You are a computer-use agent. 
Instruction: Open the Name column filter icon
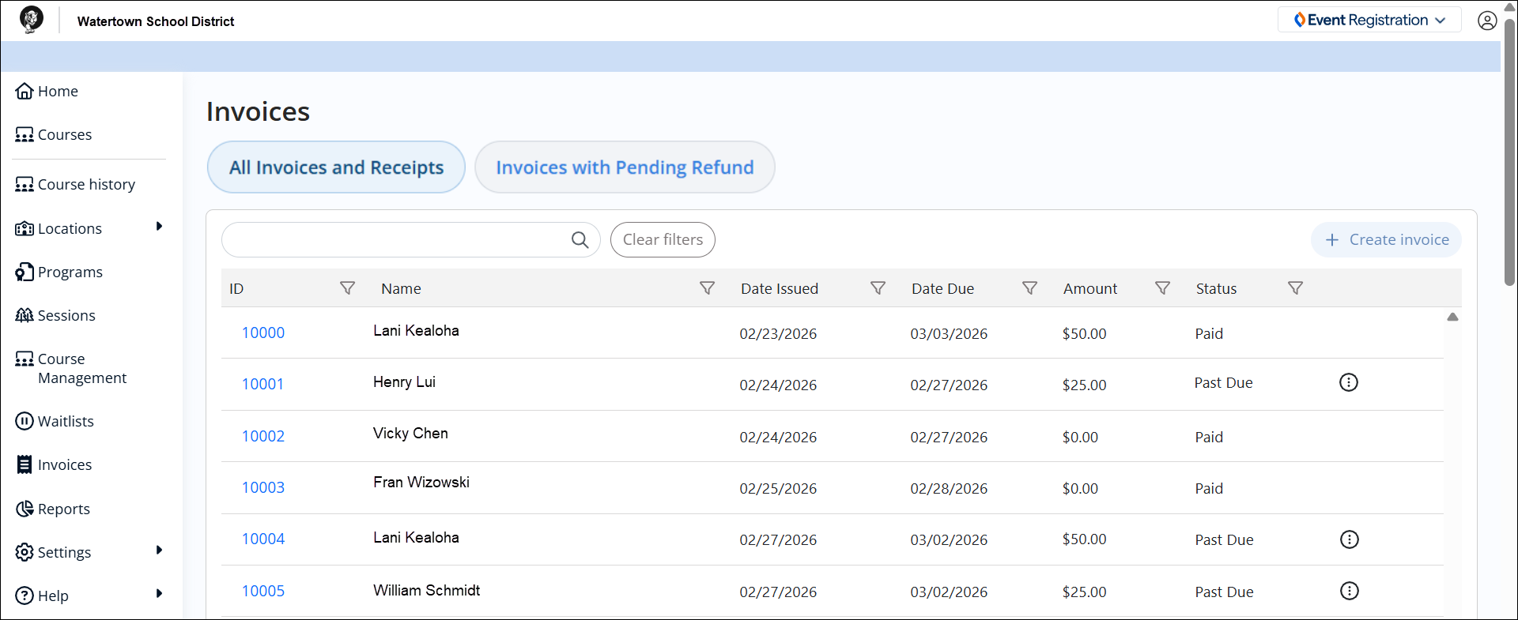click(708, 288)
